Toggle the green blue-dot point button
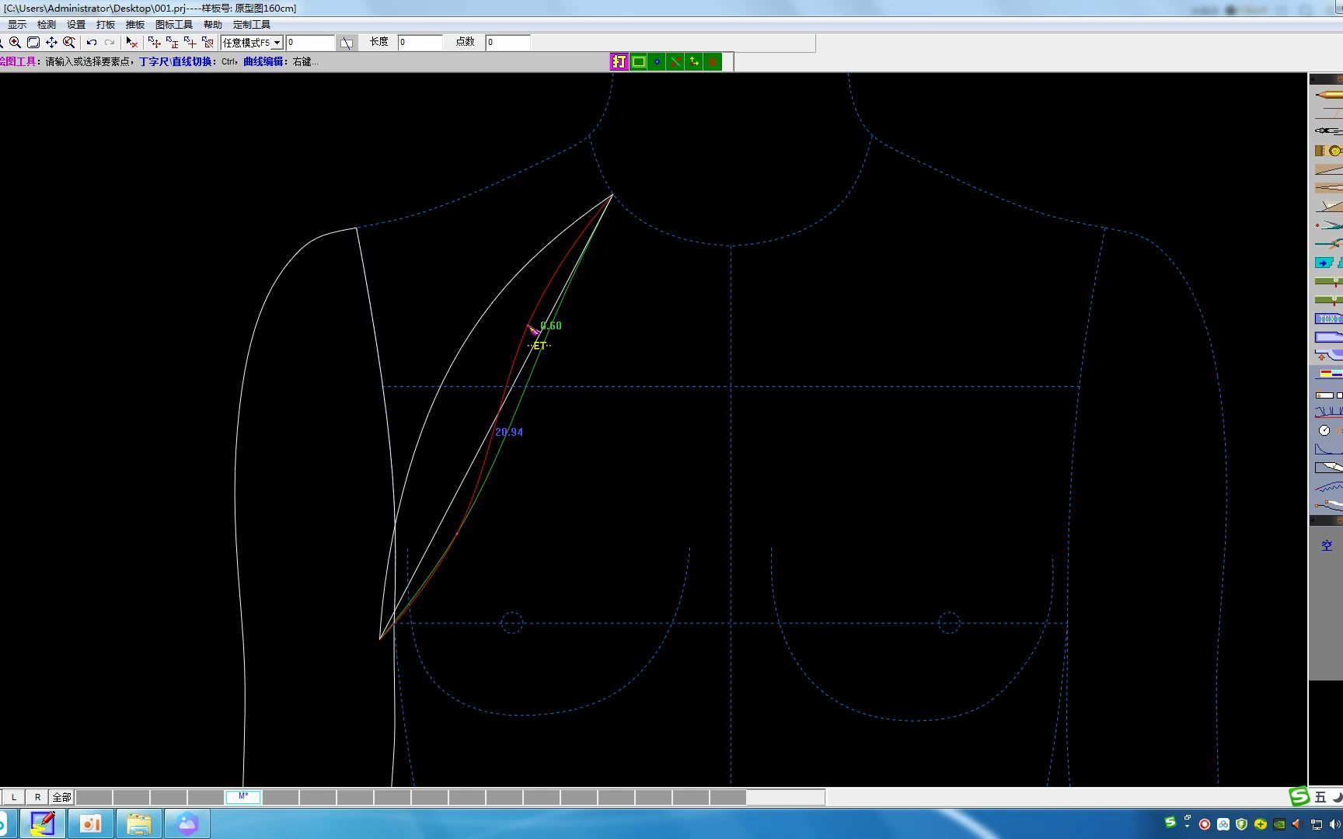1343x839 pixels. 657,61
